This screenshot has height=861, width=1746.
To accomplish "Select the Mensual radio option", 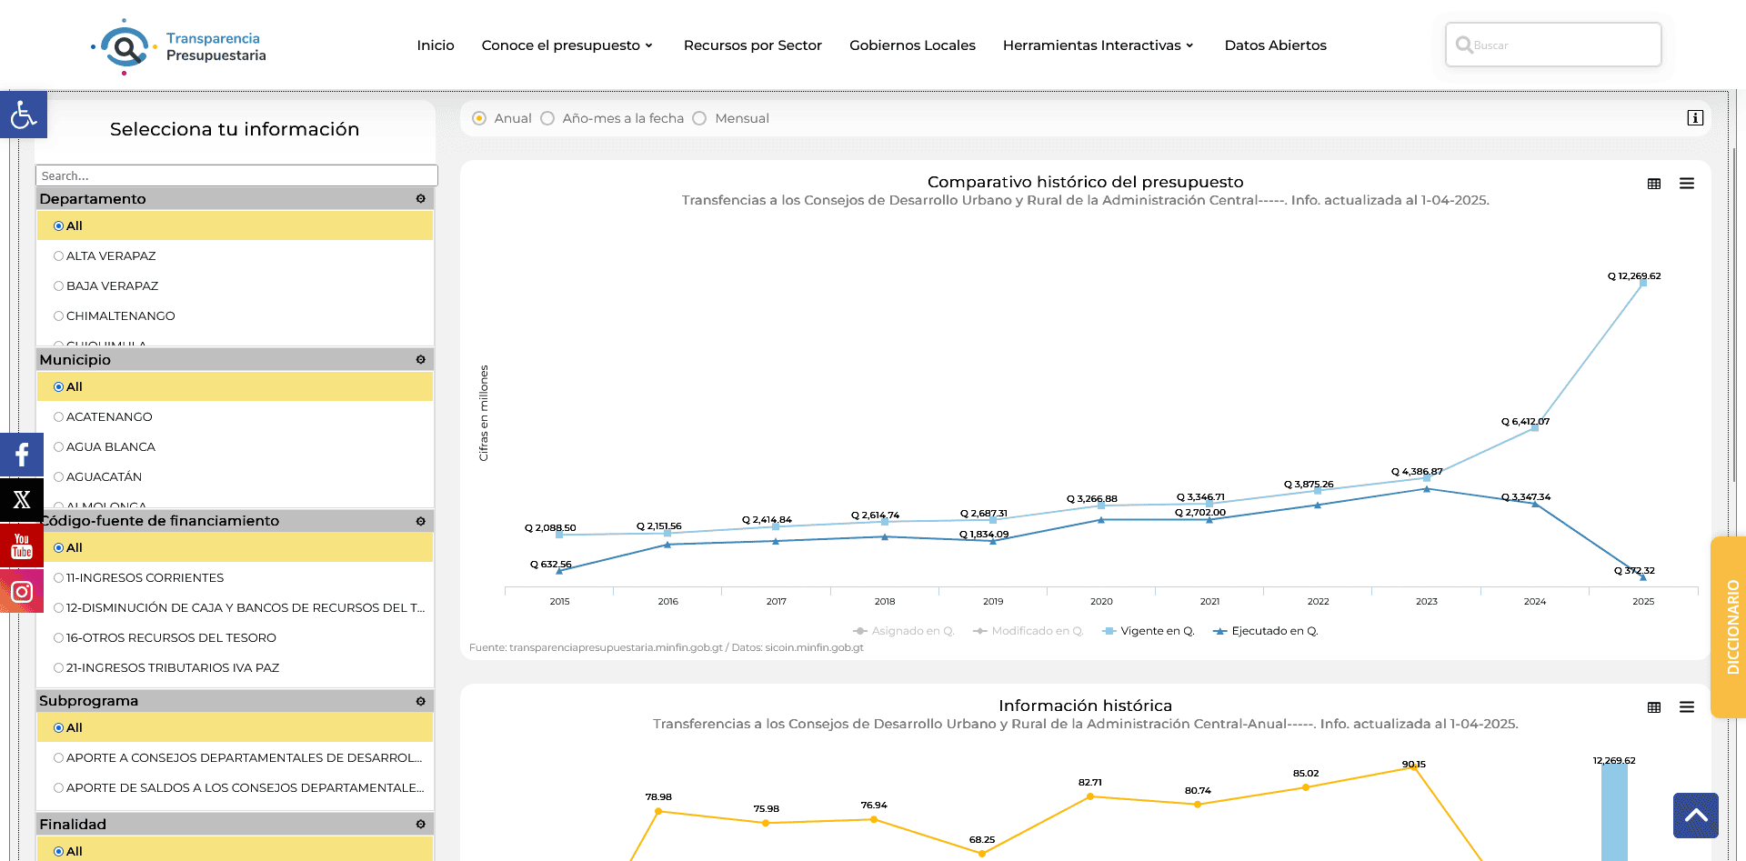I will tap(699, 118).
